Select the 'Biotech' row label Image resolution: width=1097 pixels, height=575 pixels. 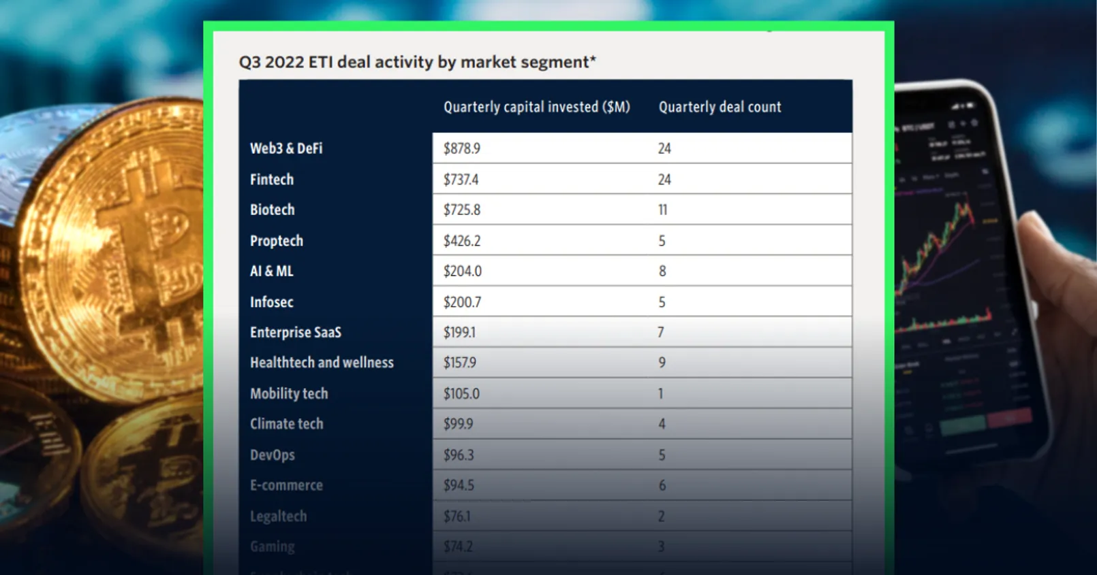point(273,210)
